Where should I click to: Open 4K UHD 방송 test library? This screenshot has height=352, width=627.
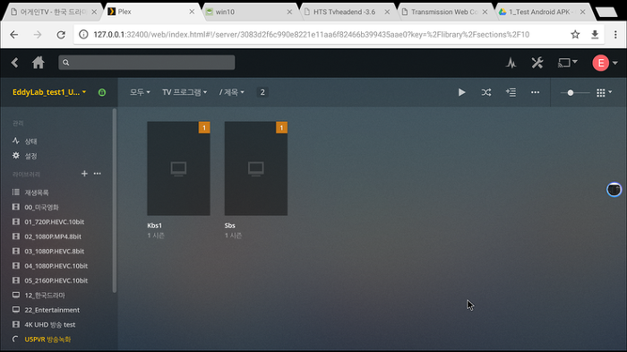click(44, 324)
